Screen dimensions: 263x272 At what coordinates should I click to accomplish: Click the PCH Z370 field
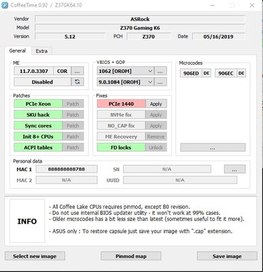[x=149, y=37]
